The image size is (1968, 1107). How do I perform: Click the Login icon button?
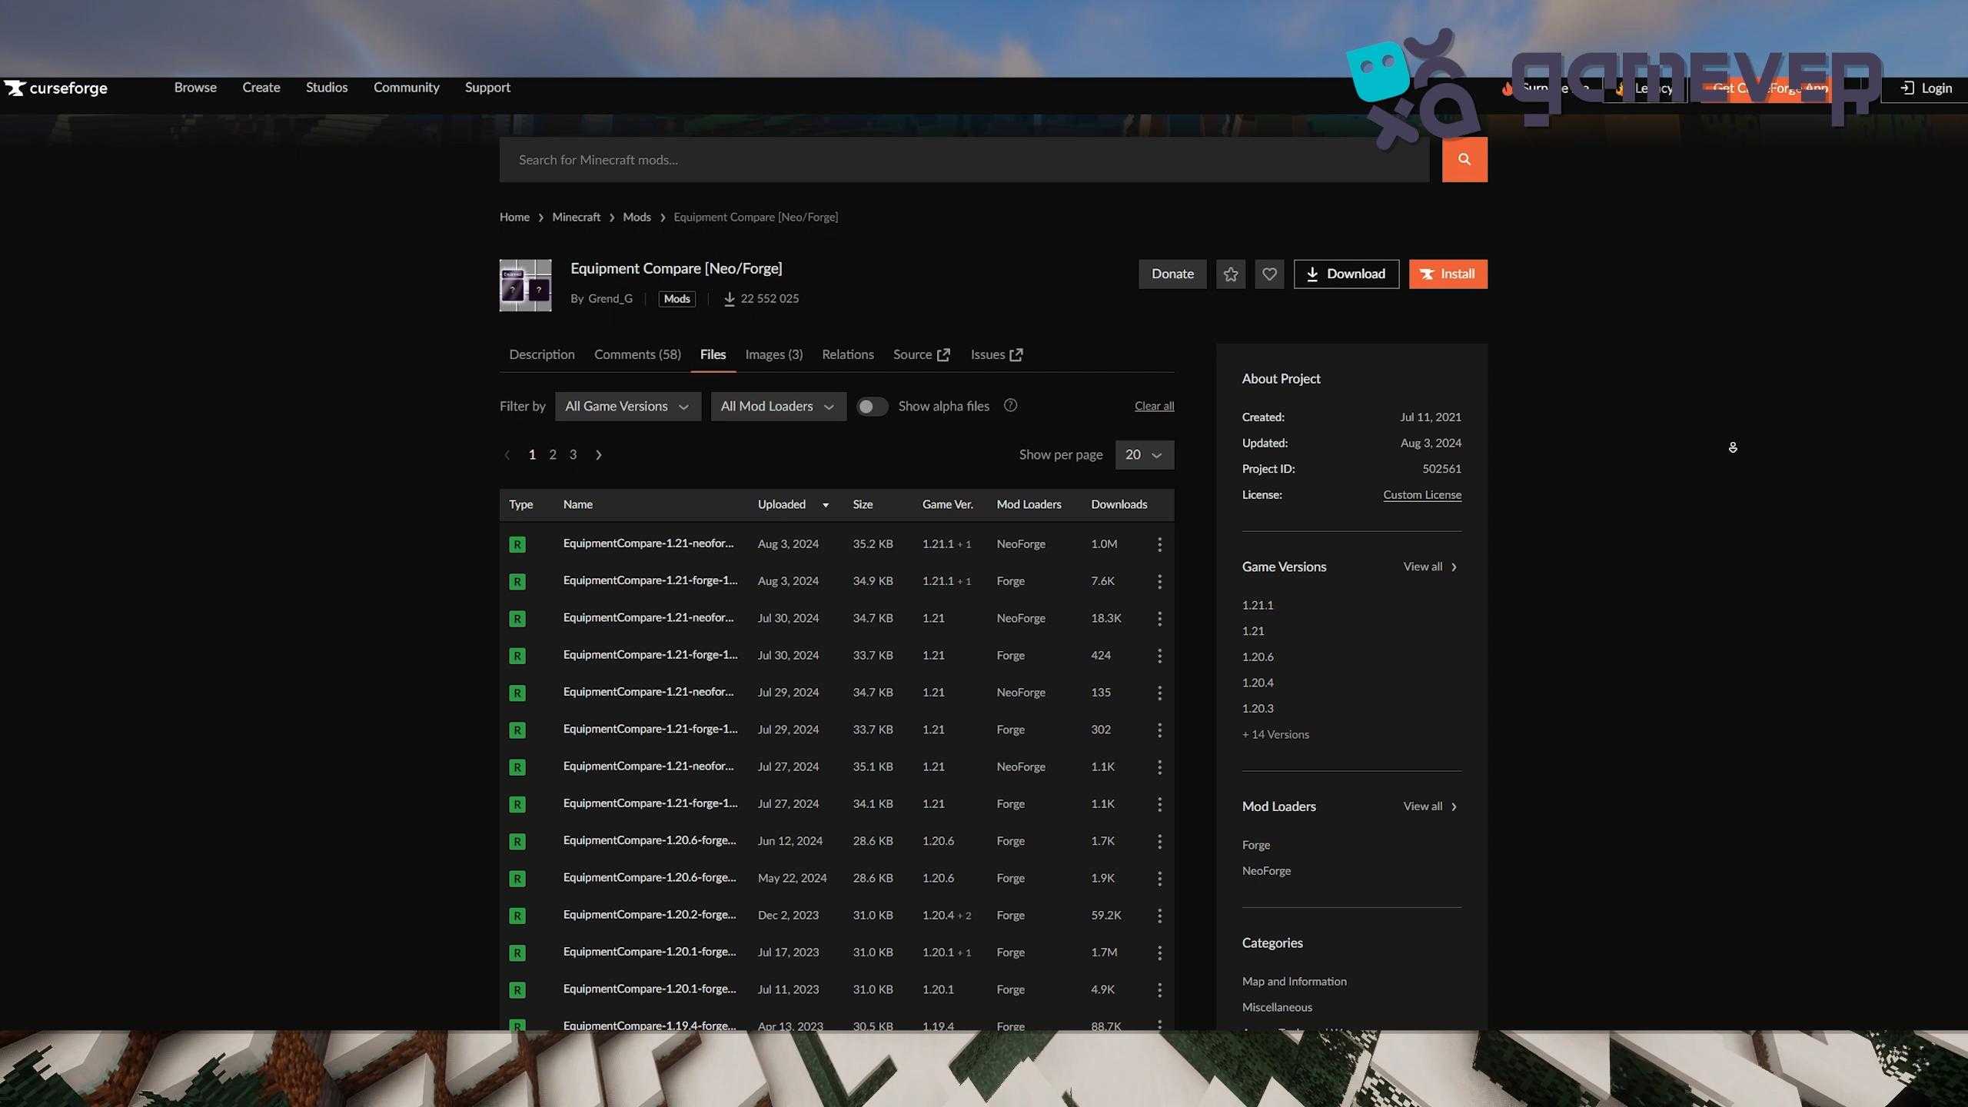(x=1926, y=88)
